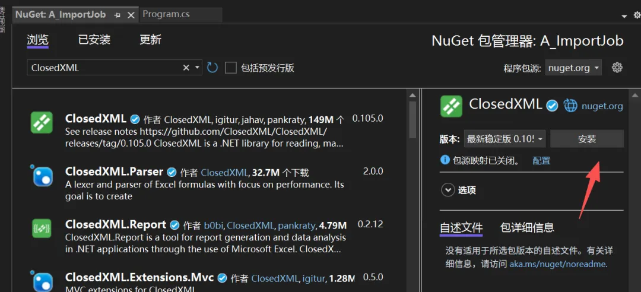Select the 自述文件 tab
Screen dimensions: 641x292
coord(461,227)
